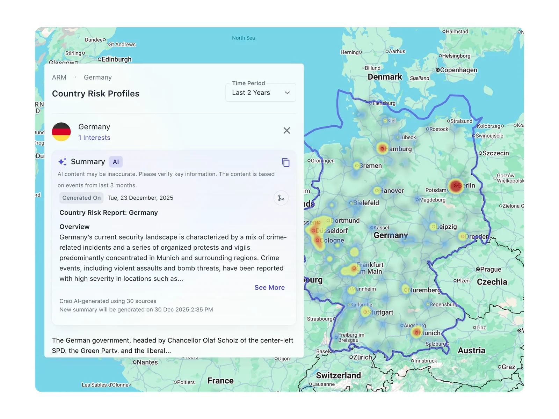This screenshot has height=419, width=559.
Task: Click the 'Country Risk Report: Germany' title
Action: click(109, 213)
